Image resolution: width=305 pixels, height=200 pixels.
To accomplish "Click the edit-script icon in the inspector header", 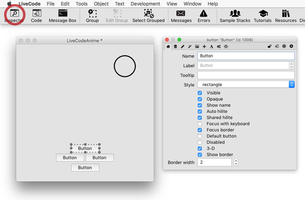I will pos(277,46).
